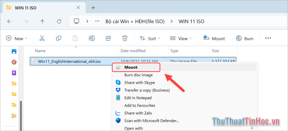Screen dimensions: 288x131
Task: Open Pictures from the sidebar icon
Action: pos(14,51)
